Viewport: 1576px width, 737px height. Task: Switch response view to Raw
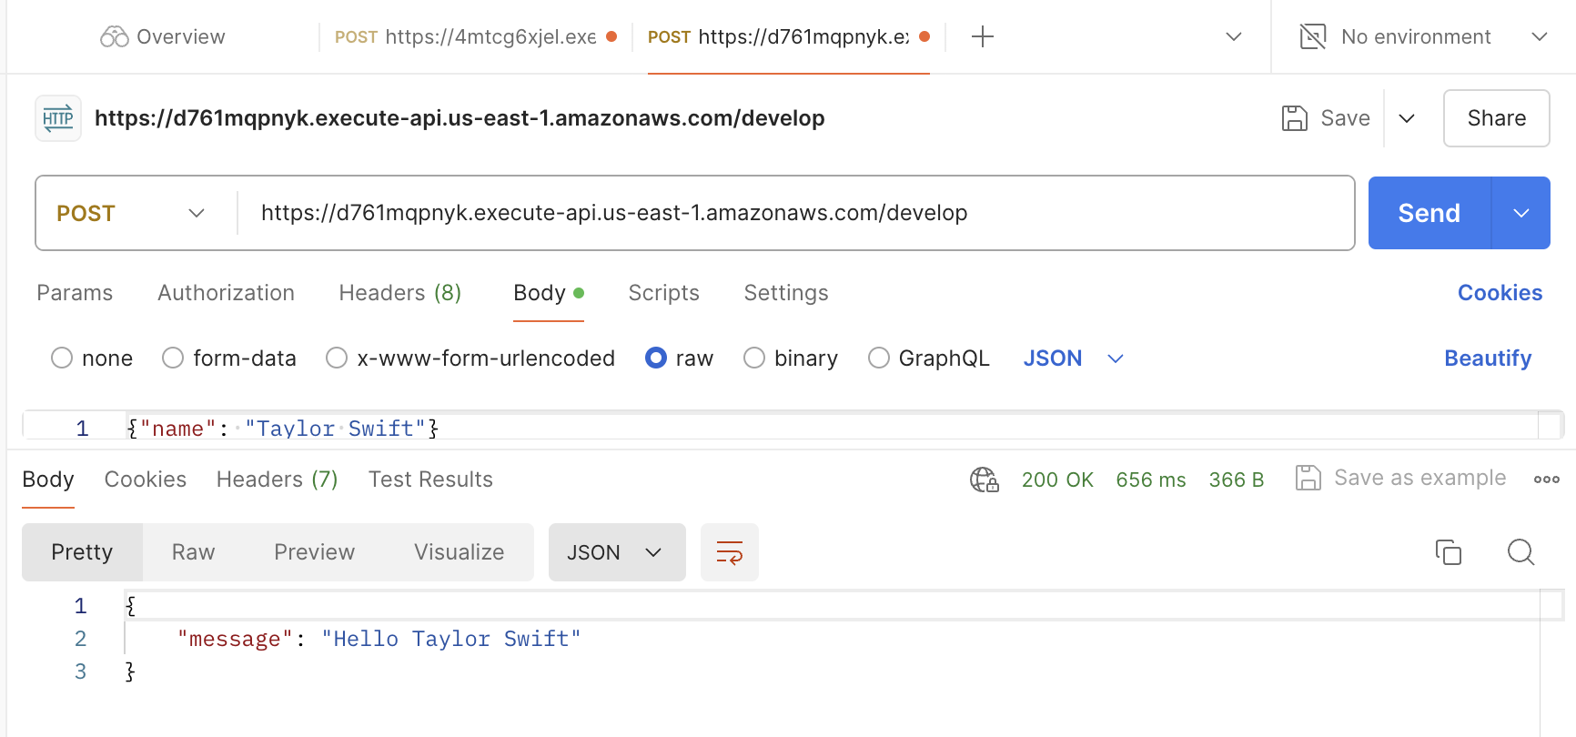[193, 552]
